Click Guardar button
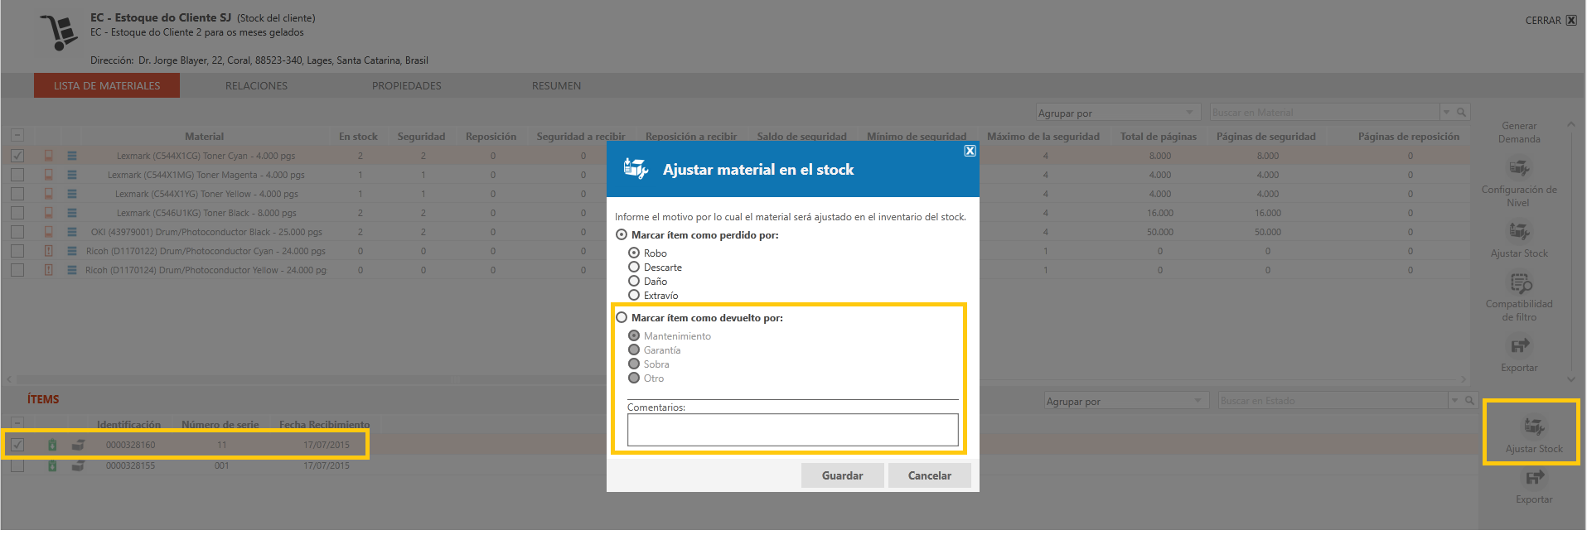Screen dimensions: 1587x540 pyautogui.click(x=842, y=475)
